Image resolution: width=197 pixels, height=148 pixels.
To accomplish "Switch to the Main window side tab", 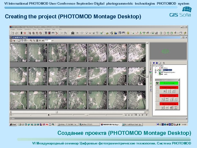I will point(151,68).
